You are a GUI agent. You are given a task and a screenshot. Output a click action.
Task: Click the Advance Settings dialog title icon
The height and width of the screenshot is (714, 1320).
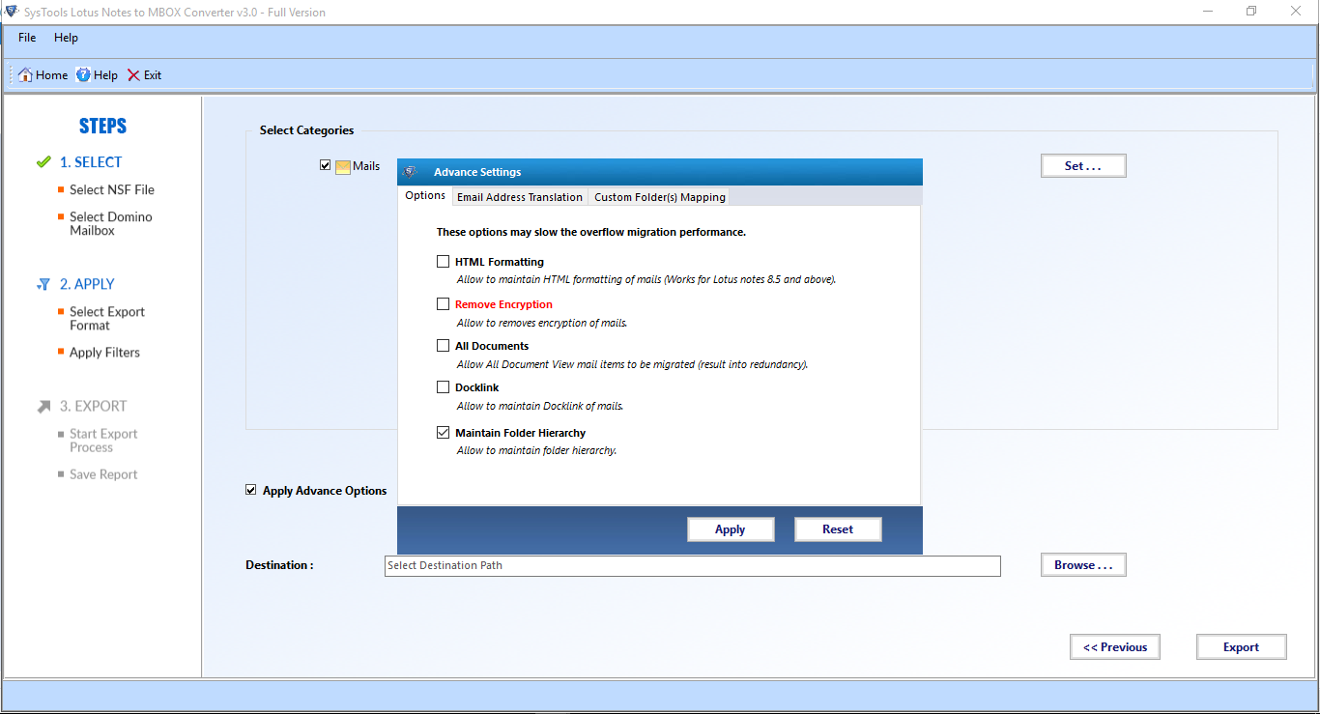410,172
